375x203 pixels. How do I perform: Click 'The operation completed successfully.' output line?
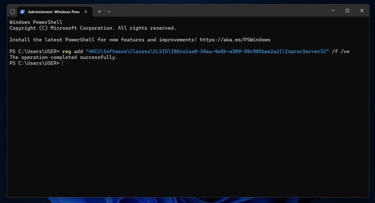[64, 57]
